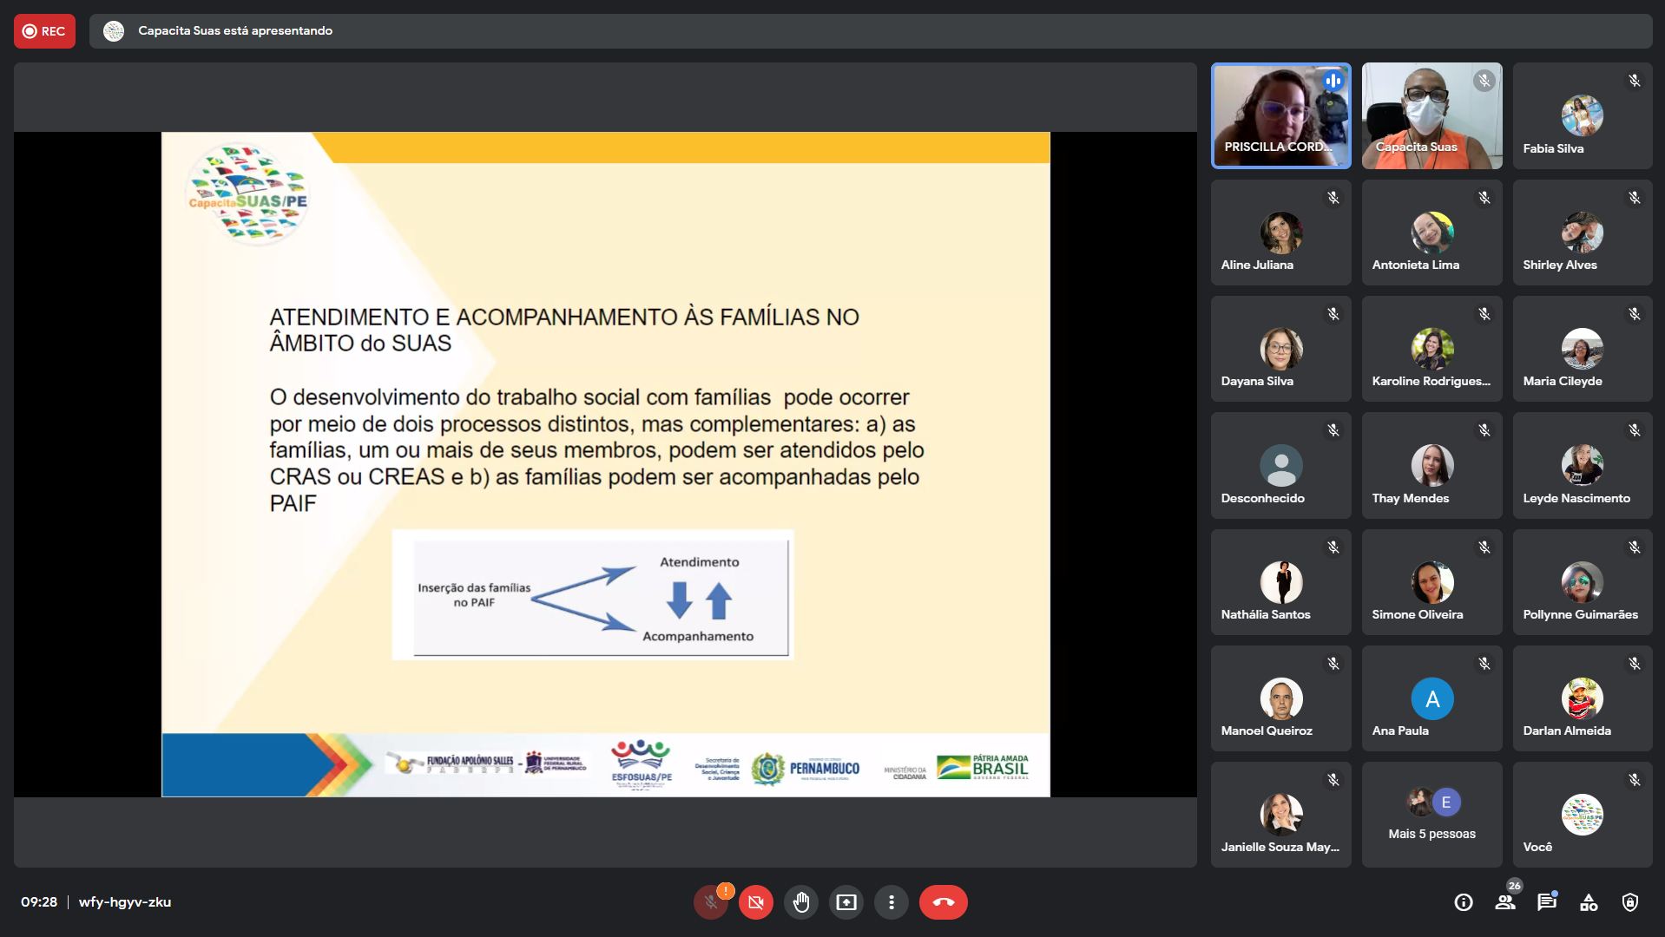Show the participants list
The image size is (1665, 937).
pos(1505,902)
